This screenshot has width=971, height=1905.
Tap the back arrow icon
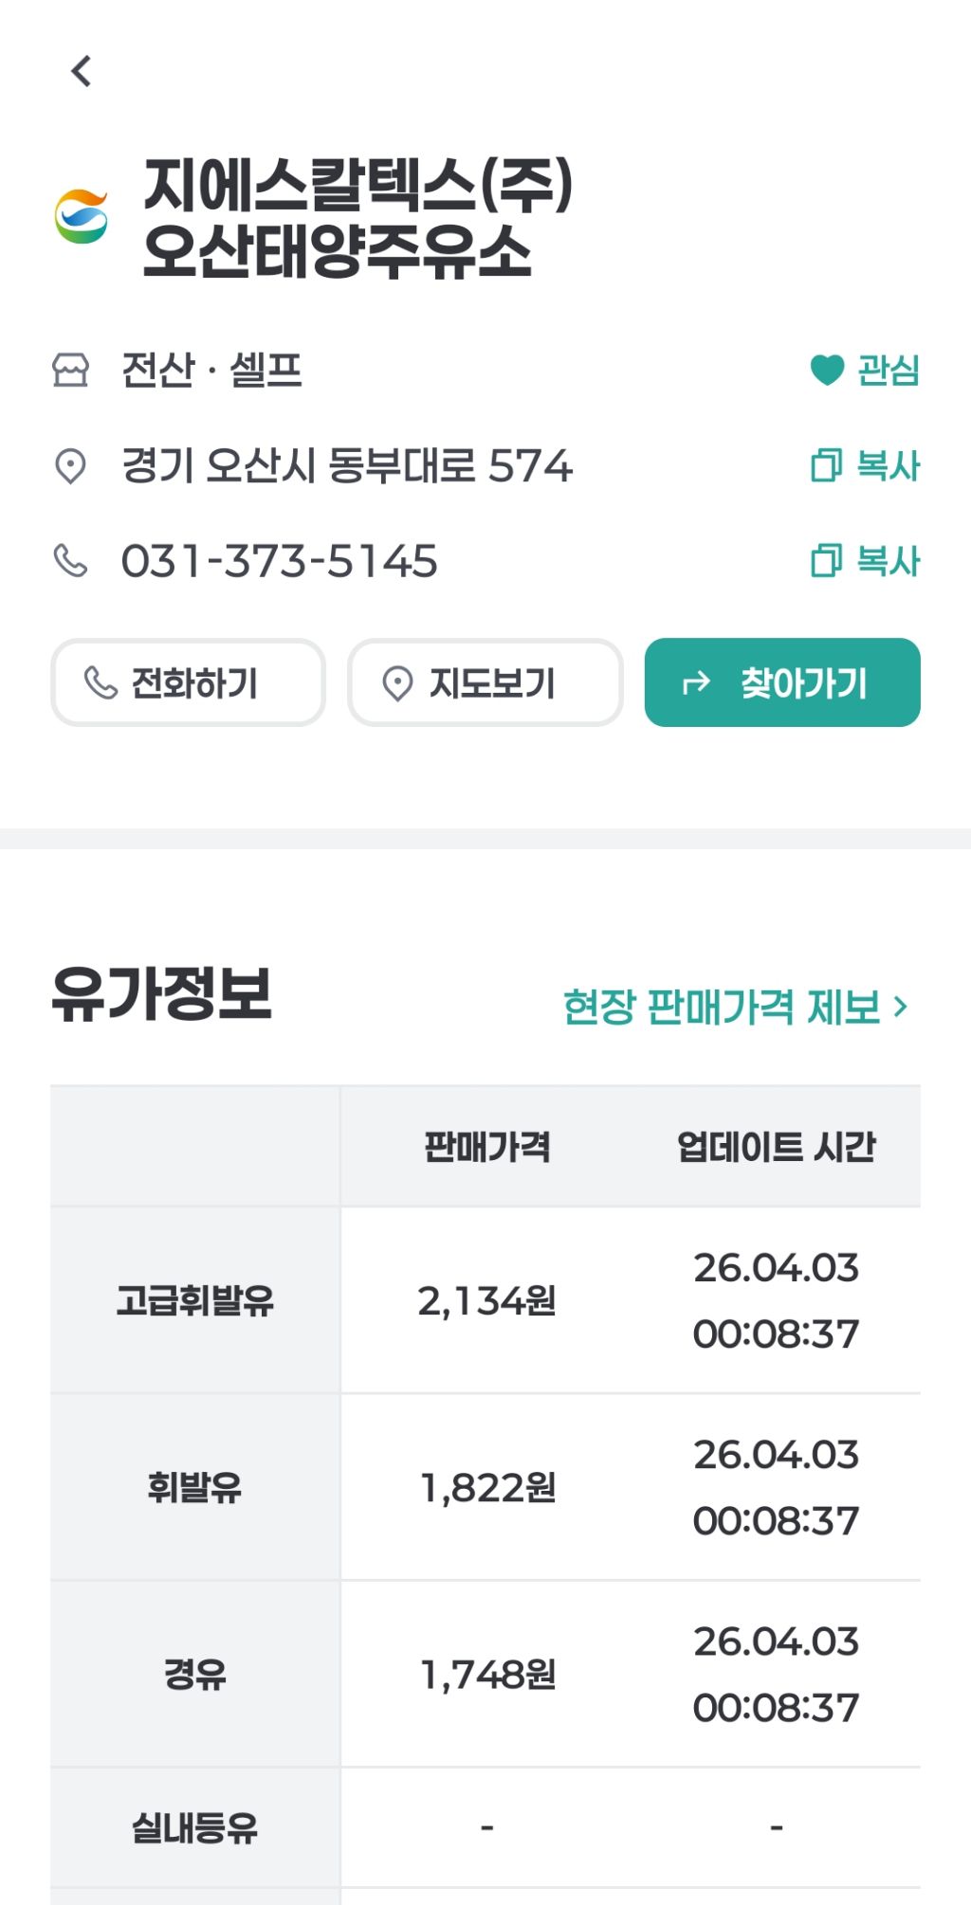[x=82, y=71]
